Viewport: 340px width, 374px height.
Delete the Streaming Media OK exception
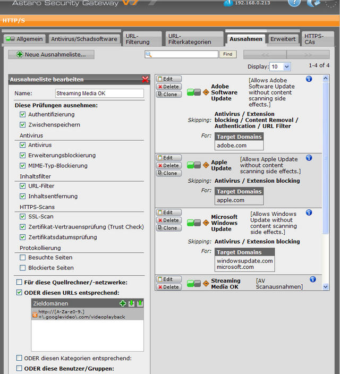coord(169,287)
